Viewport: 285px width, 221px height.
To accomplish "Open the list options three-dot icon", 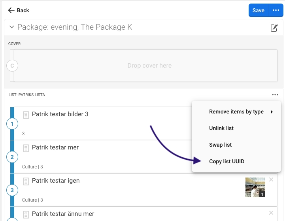I will coord(275,95).
